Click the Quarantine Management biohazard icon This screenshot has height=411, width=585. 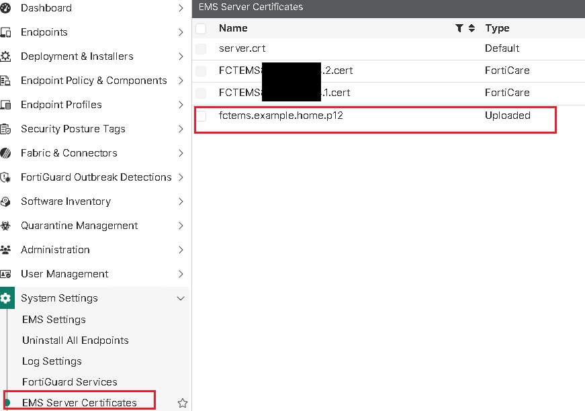click(x=5, y=226)
